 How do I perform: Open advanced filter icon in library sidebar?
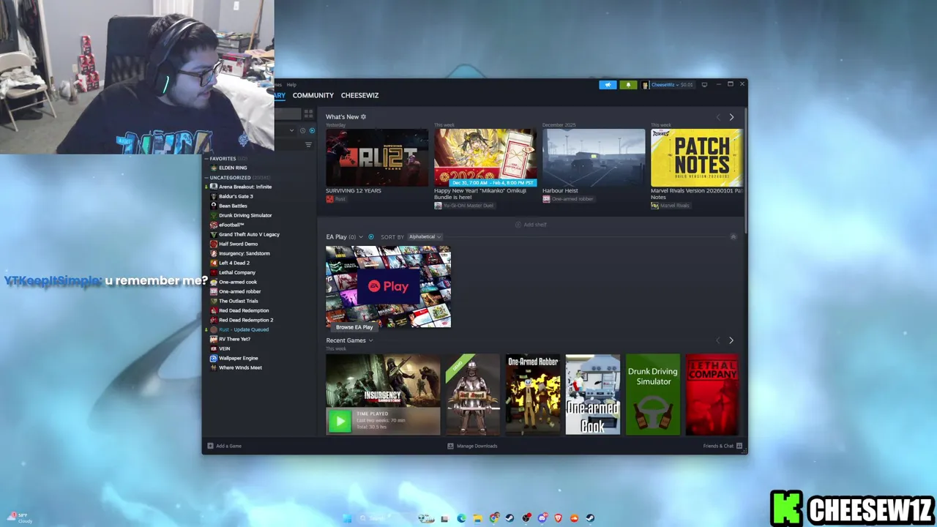pos(308,145)
